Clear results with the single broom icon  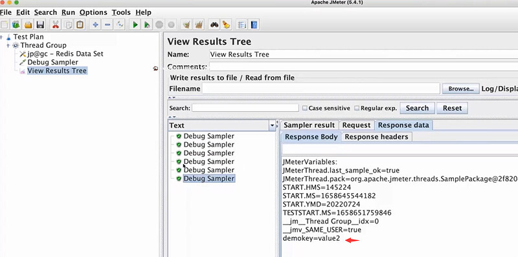tap(186, 25)
